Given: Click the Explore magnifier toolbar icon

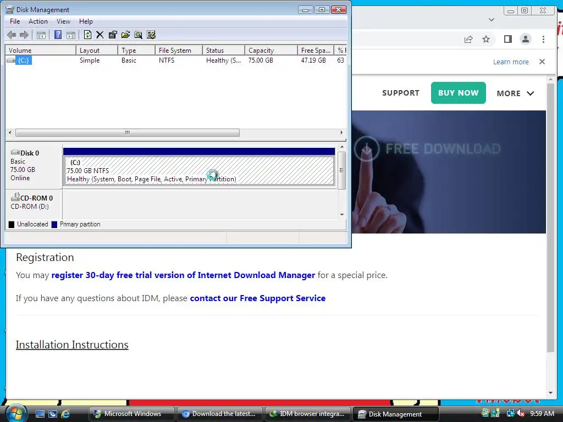Looking at the screenshot, I should click(138, 35).
